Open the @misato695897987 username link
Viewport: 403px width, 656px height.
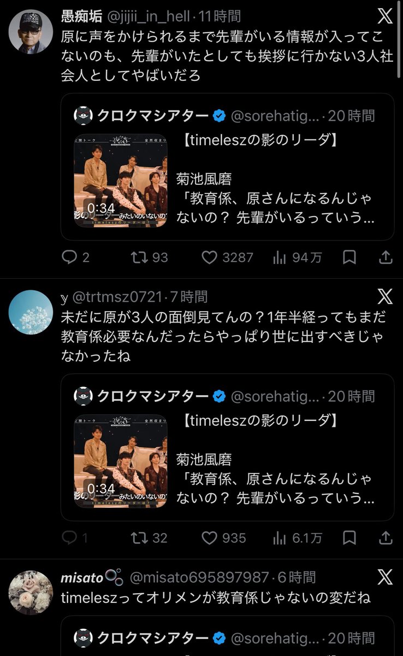[199, 577]
